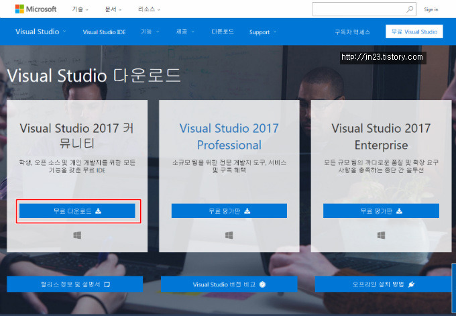Click the search magnifier icon

[x=410, y=9]
